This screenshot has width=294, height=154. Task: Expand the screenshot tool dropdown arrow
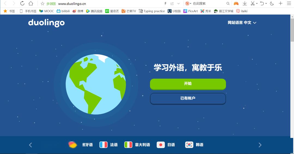pyautogui.click(x=257, y=4)
